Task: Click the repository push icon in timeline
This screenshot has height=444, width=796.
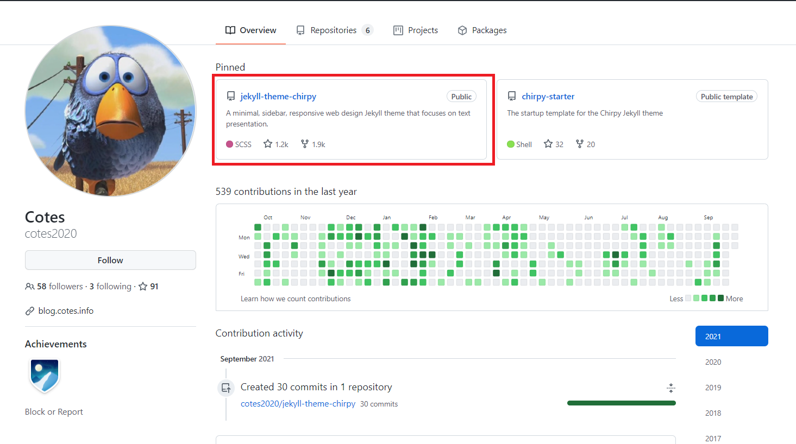Action: tap(226, 388)
